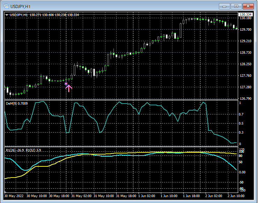Click the white triangle beside USDJPY,H1 label

click(7, 15)
